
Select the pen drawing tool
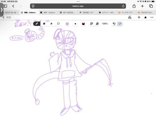(37, 24)
